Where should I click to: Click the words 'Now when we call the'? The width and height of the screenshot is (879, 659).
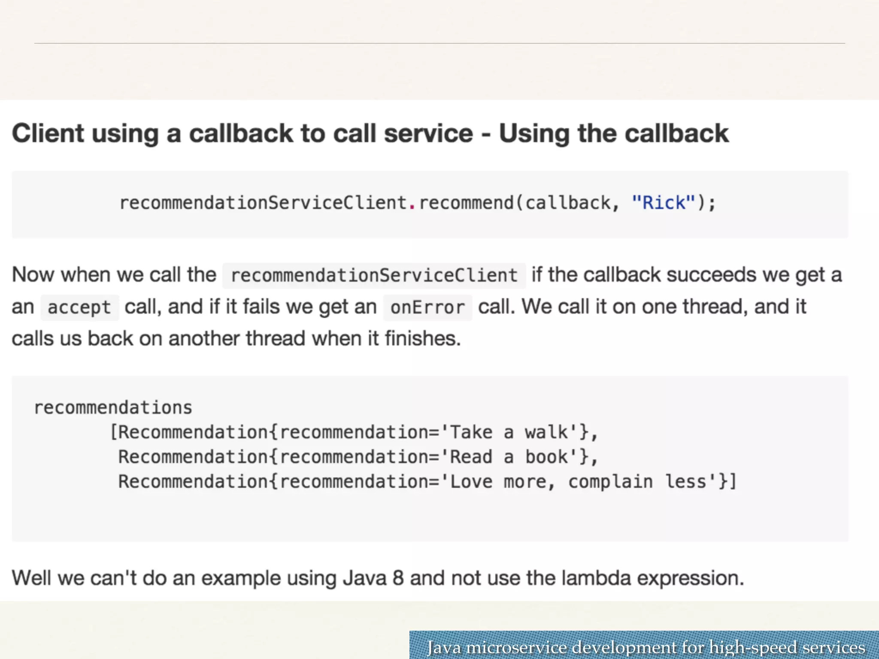pos(114,275)
